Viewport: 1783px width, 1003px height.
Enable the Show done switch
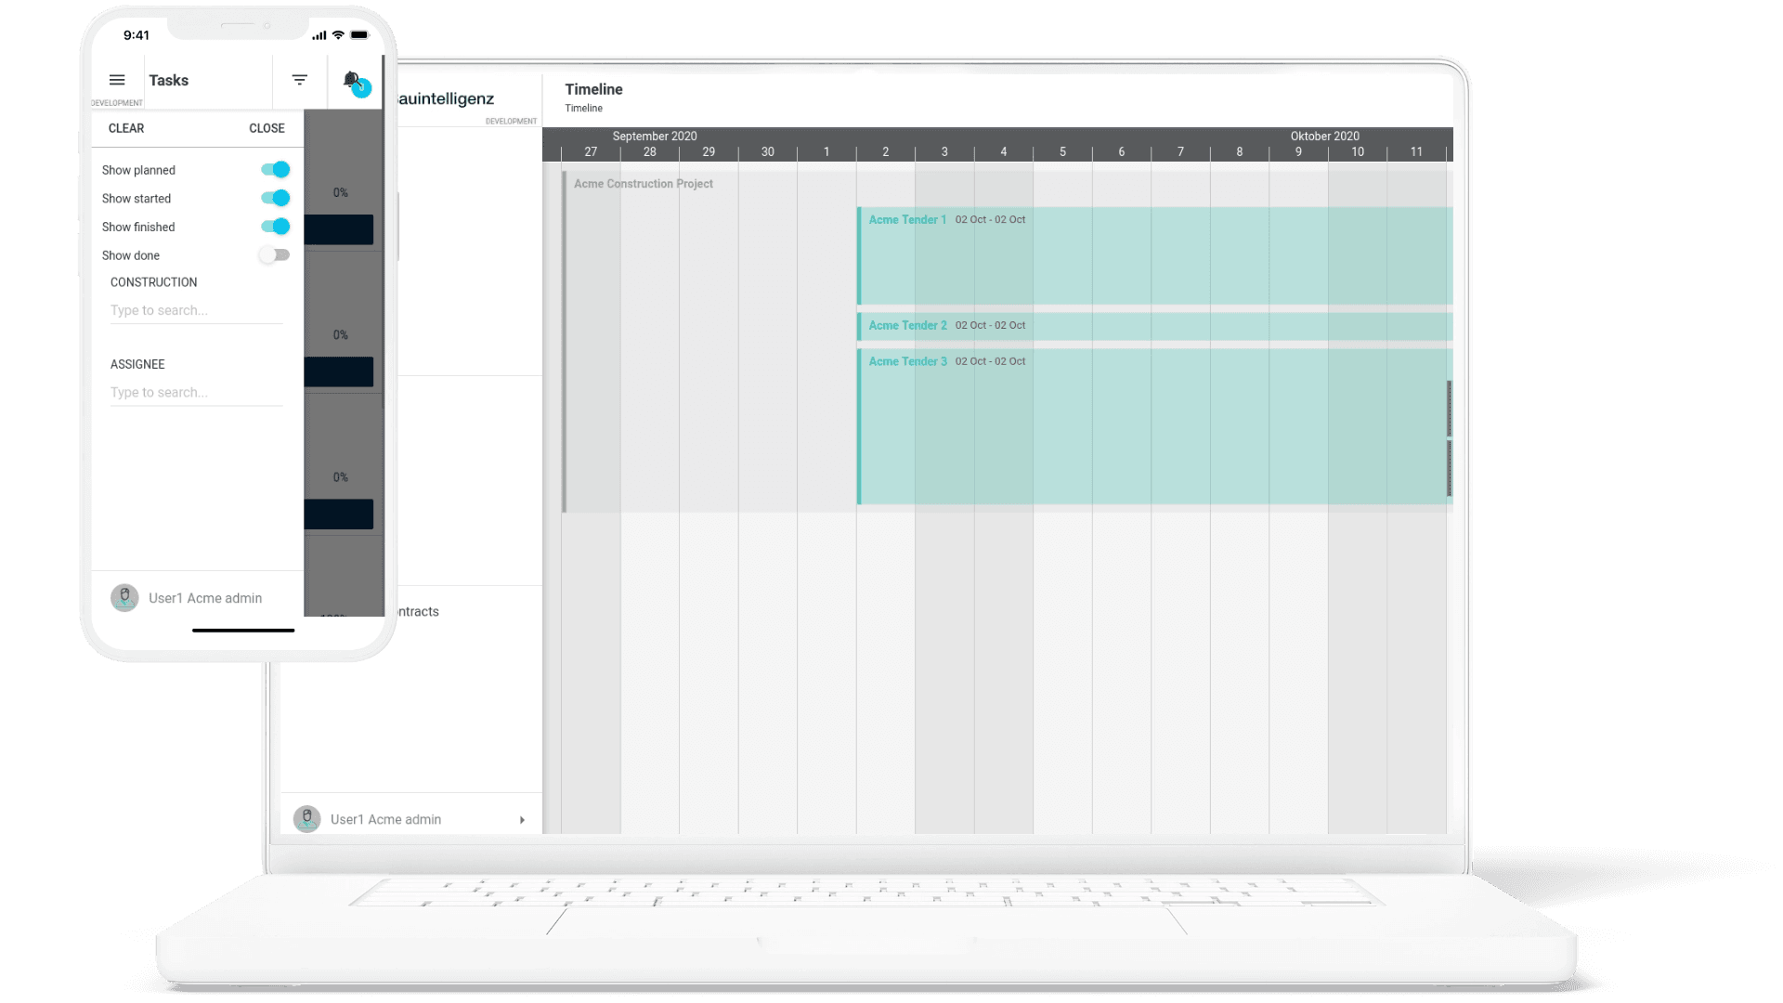[275, 254]
